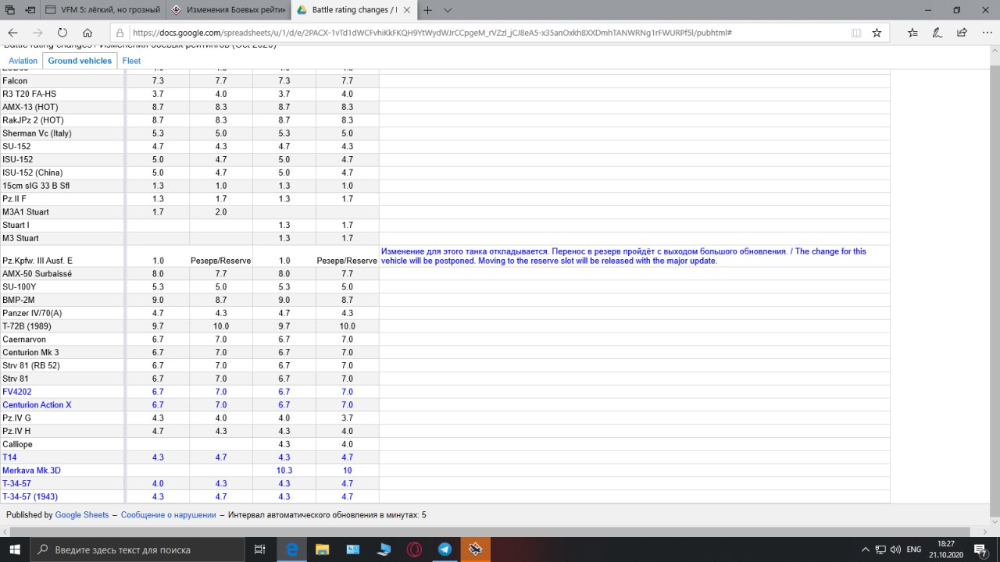Launch the Opera browser taskbar icon
1000x562 pixels.
414,550
